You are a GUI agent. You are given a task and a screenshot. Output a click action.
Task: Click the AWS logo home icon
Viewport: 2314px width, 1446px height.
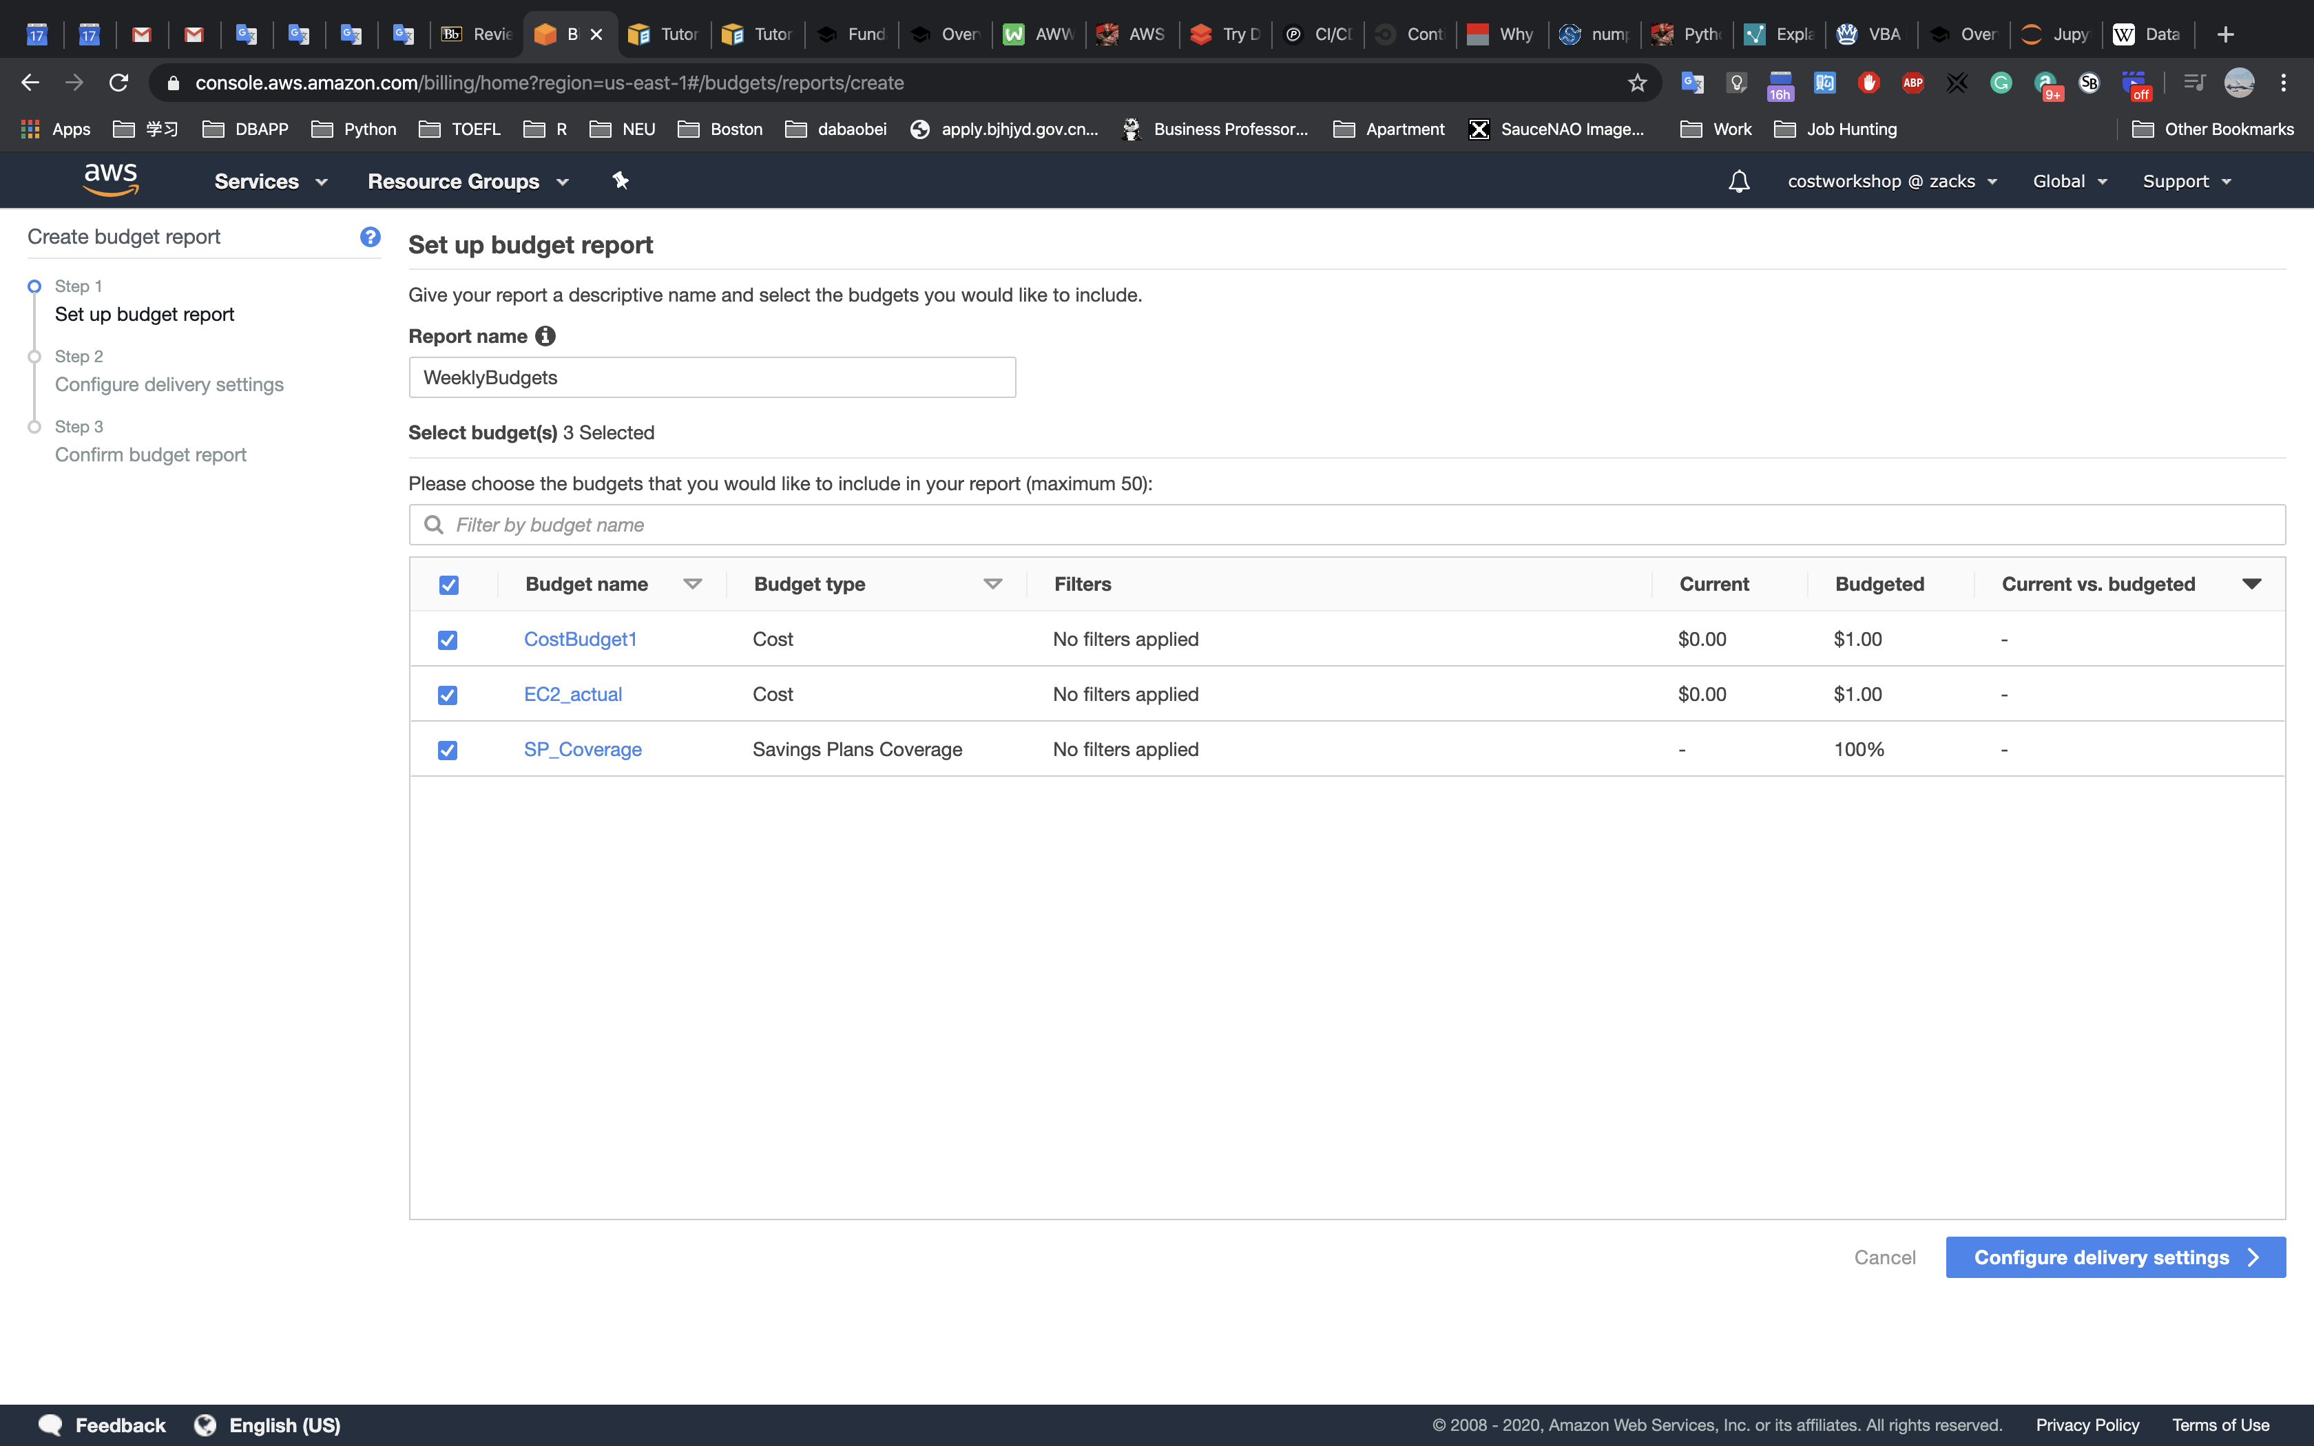click(111, 180)
